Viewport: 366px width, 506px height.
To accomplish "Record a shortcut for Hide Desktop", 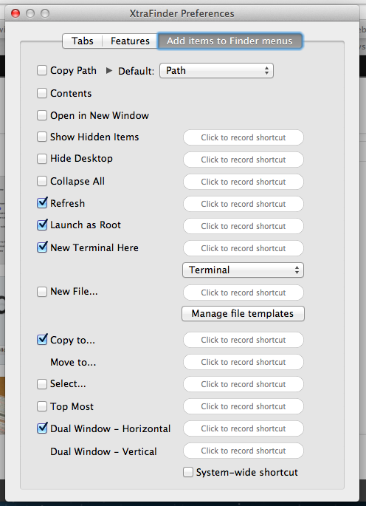I will tap(244, 160).
